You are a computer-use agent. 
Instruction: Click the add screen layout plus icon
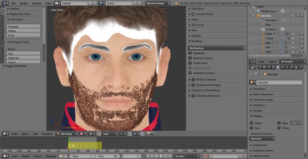point(90,3)
